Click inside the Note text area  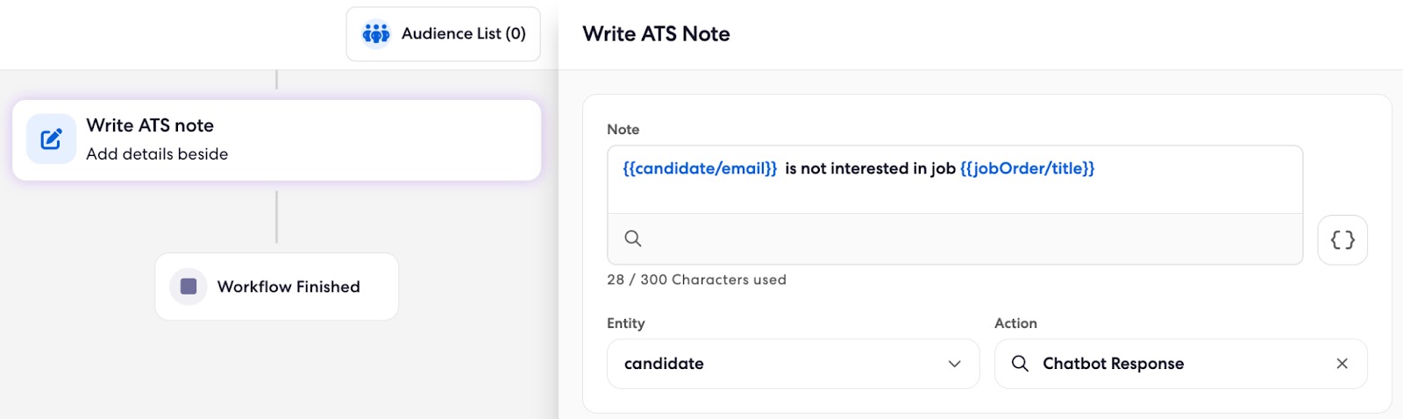point(955,180)
